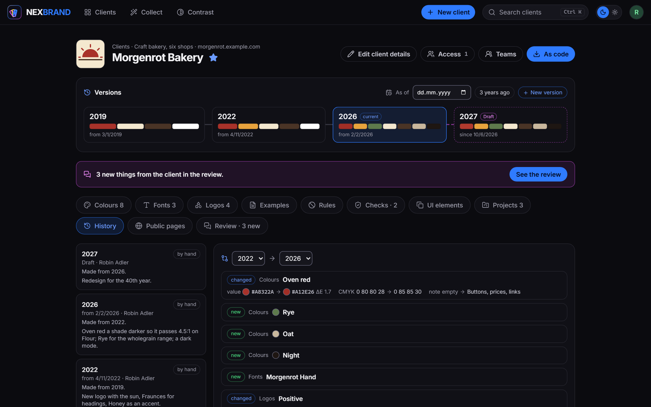This screenshot has height=407, width=651.
Task: Open the 'from' version dropdown 2022
Action: pyautogui.click(x=248, y=258)
